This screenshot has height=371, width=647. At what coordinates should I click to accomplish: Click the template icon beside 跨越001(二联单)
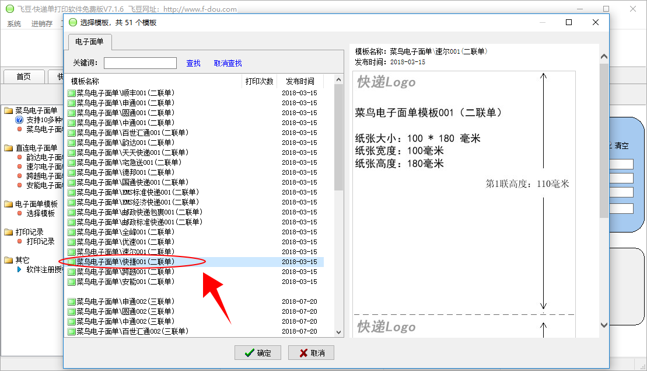pyautogui.click(x=71, y=272)
